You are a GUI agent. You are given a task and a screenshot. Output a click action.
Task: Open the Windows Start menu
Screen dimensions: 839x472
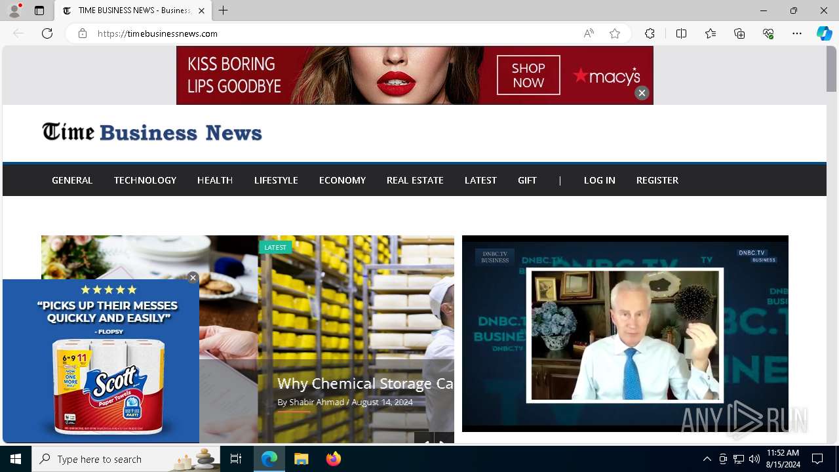(x=16, y=459)
